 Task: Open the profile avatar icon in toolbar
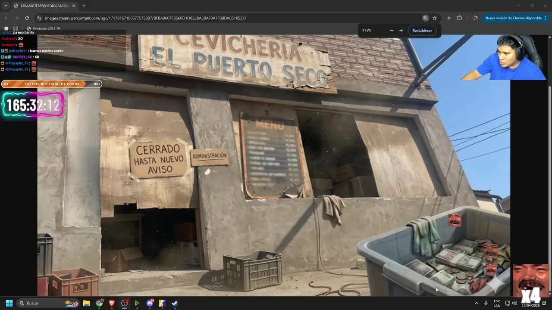475,18
